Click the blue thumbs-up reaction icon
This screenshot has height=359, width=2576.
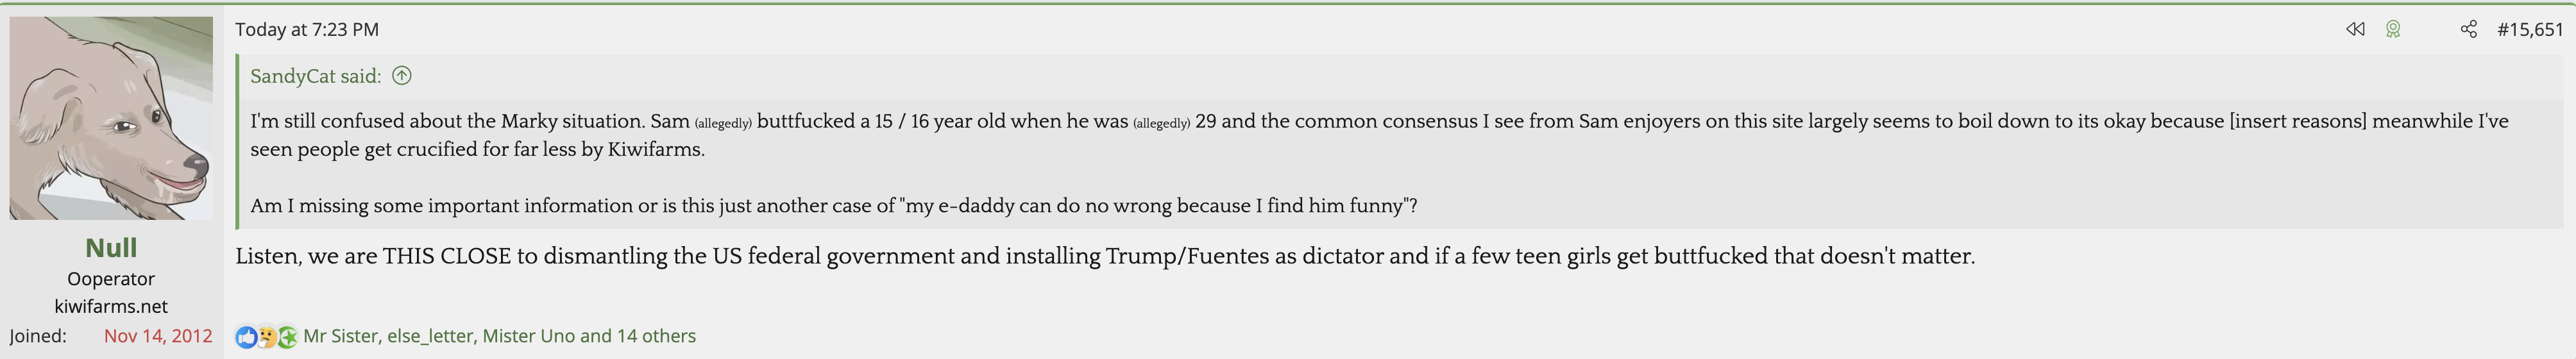click(x=246, y=337)
